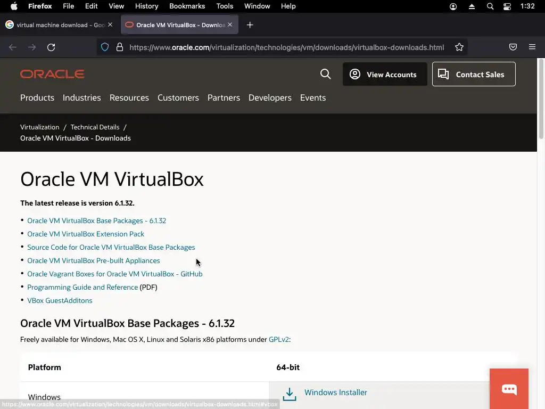Click the site security padlock icon
Screen dimensions: 545x409
[x=120, y=47]
